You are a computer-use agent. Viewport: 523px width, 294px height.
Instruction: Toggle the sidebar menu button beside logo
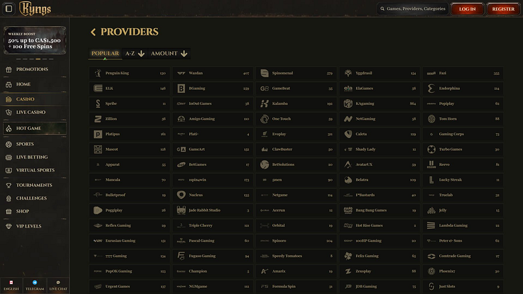[9, 9]
